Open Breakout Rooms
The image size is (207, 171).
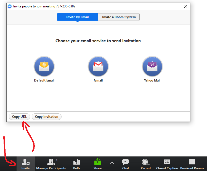(192, 164)
